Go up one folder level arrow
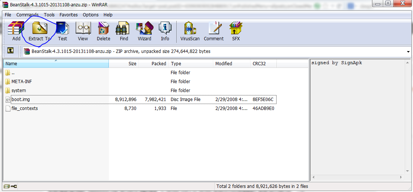413x192 pixels. [x=10, y=50]
